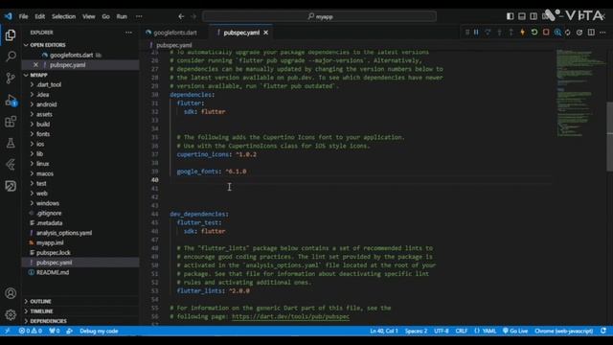Click the debug Pause button
The height and width of the screenshot is (345, 613).
(x=476, y=32)
